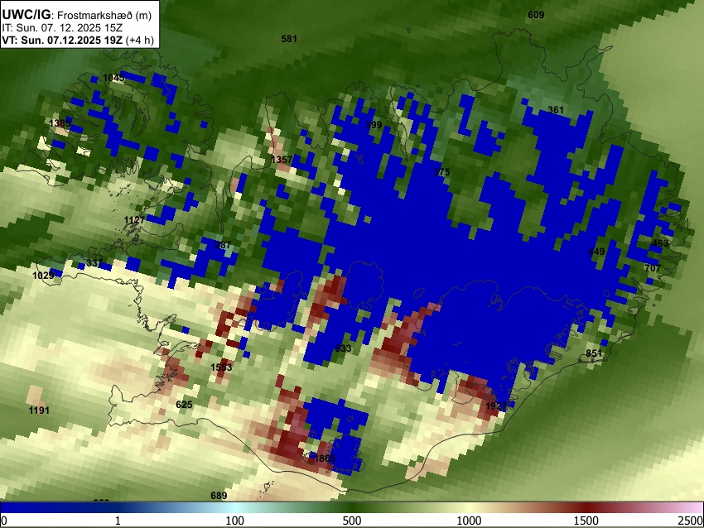This screenshot has height=528, width=704.
Task: Click the map value 1127
Action: (134, 220)
